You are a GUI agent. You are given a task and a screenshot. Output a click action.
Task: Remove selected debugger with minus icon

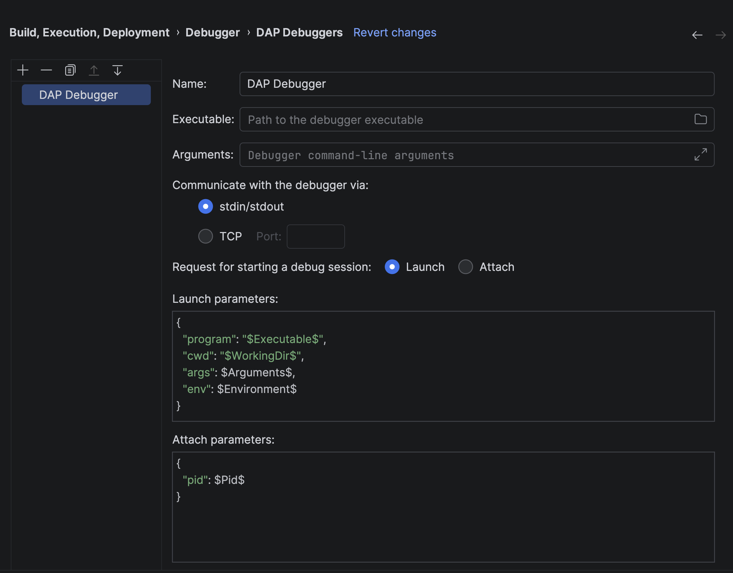coord(46,70)
